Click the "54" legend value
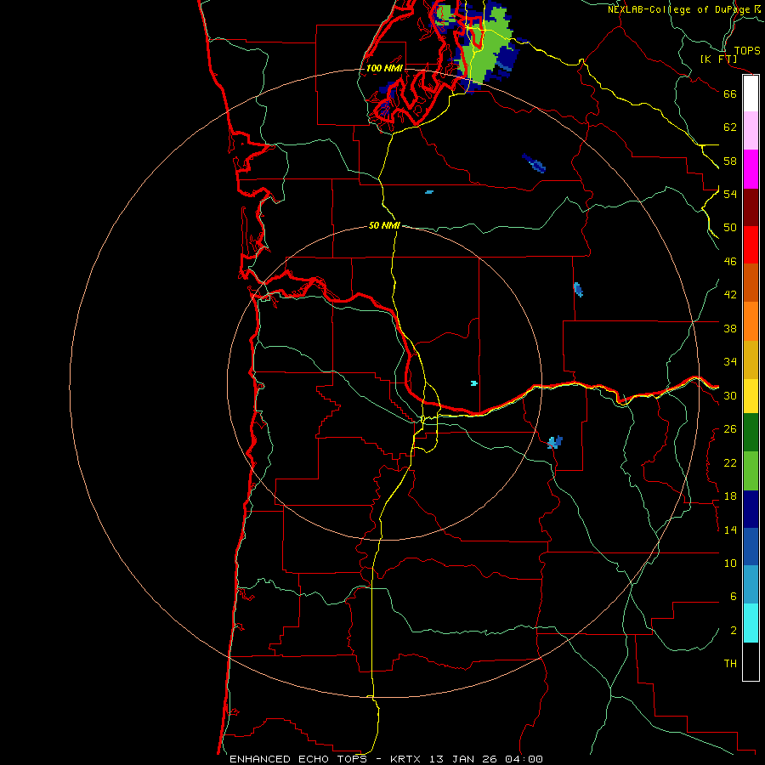Viewport: 765px width, 765px height. [730, 194]
